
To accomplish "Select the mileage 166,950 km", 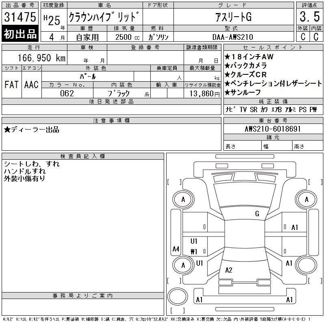I will 42,58.
